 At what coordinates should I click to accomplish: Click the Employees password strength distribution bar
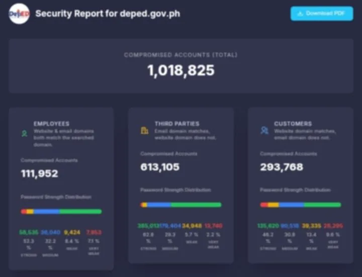[61, 212]
